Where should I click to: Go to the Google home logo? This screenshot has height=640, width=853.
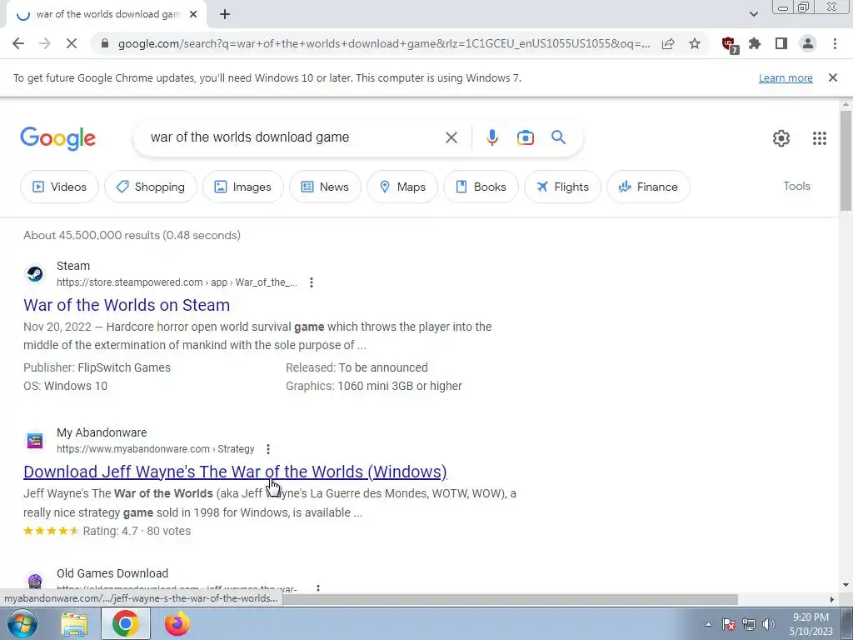pyautogui.click(x=57, y=138)
